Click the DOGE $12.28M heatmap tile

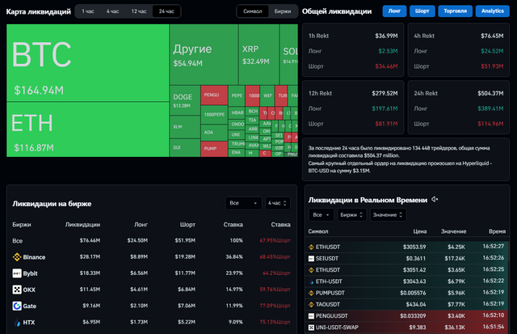pyautogui.click(x=185, y=100)
